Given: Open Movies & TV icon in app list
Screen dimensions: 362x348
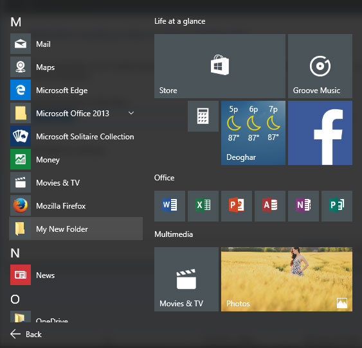Looking at the screenshot, I should tap(21, 182).
